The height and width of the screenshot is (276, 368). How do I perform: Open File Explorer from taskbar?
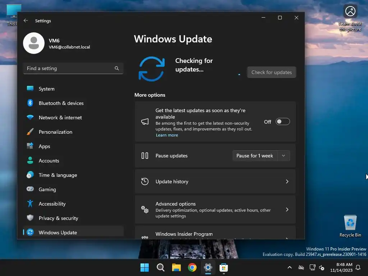point(176,267)
